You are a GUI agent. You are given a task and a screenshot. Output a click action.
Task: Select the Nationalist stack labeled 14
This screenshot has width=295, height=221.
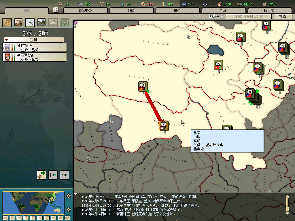tap(284, 49)
